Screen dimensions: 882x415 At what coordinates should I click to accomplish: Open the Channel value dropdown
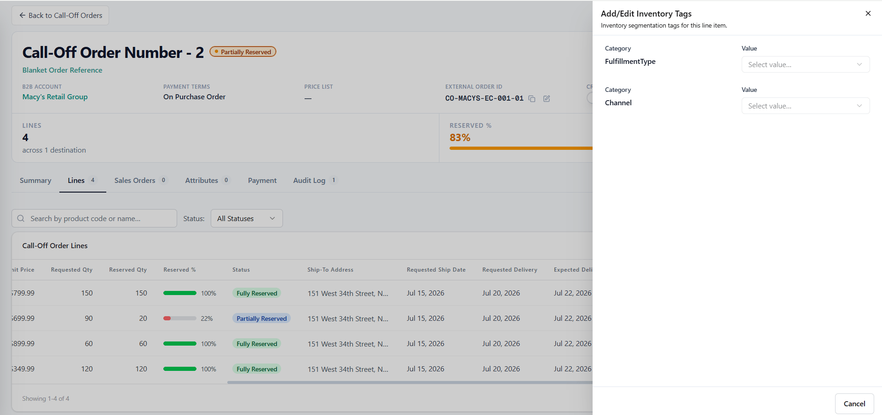coord(805,106)
